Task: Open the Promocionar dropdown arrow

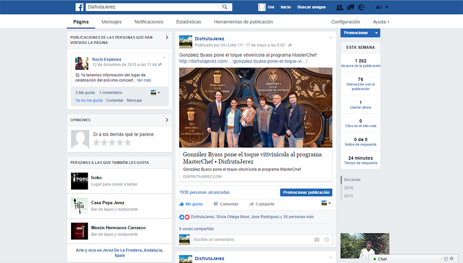Action: [376, 33]
